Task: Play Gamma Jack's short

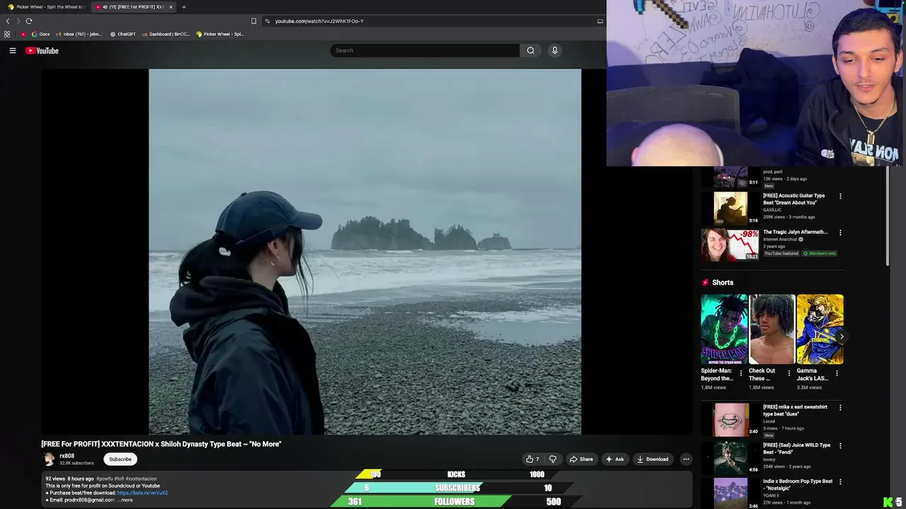Action: pyautogui.click(x=820, y=329)
